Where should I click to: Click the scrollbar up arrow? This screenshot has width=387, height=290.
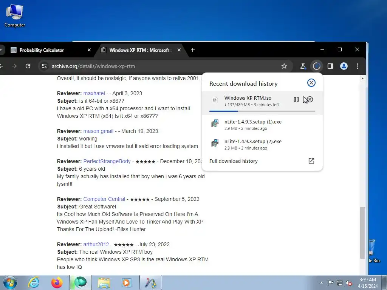coord(362,79)
